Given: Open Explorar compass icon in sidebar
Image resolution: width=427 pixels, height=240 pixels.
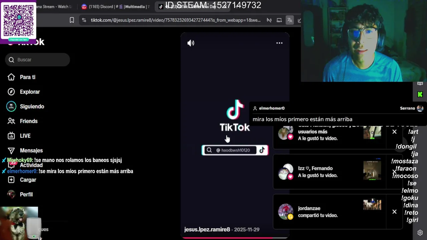Looking at the screenshot, I should coord(11,92).
